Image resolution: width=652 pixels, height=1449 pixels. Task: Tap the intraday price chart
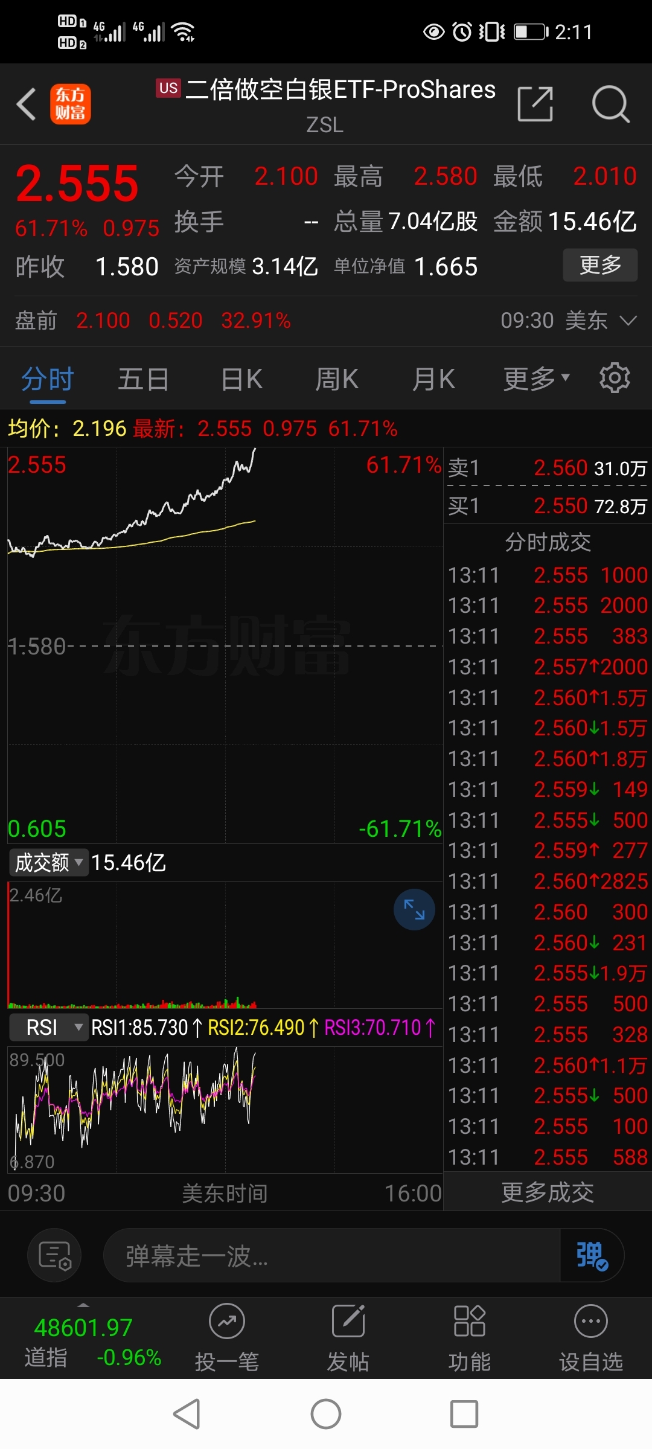(x=225, y=645)
